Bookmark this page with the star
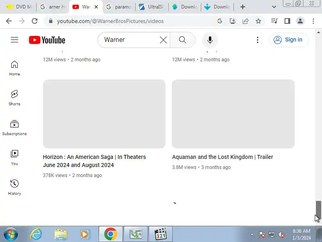 (x=258, y=21)
